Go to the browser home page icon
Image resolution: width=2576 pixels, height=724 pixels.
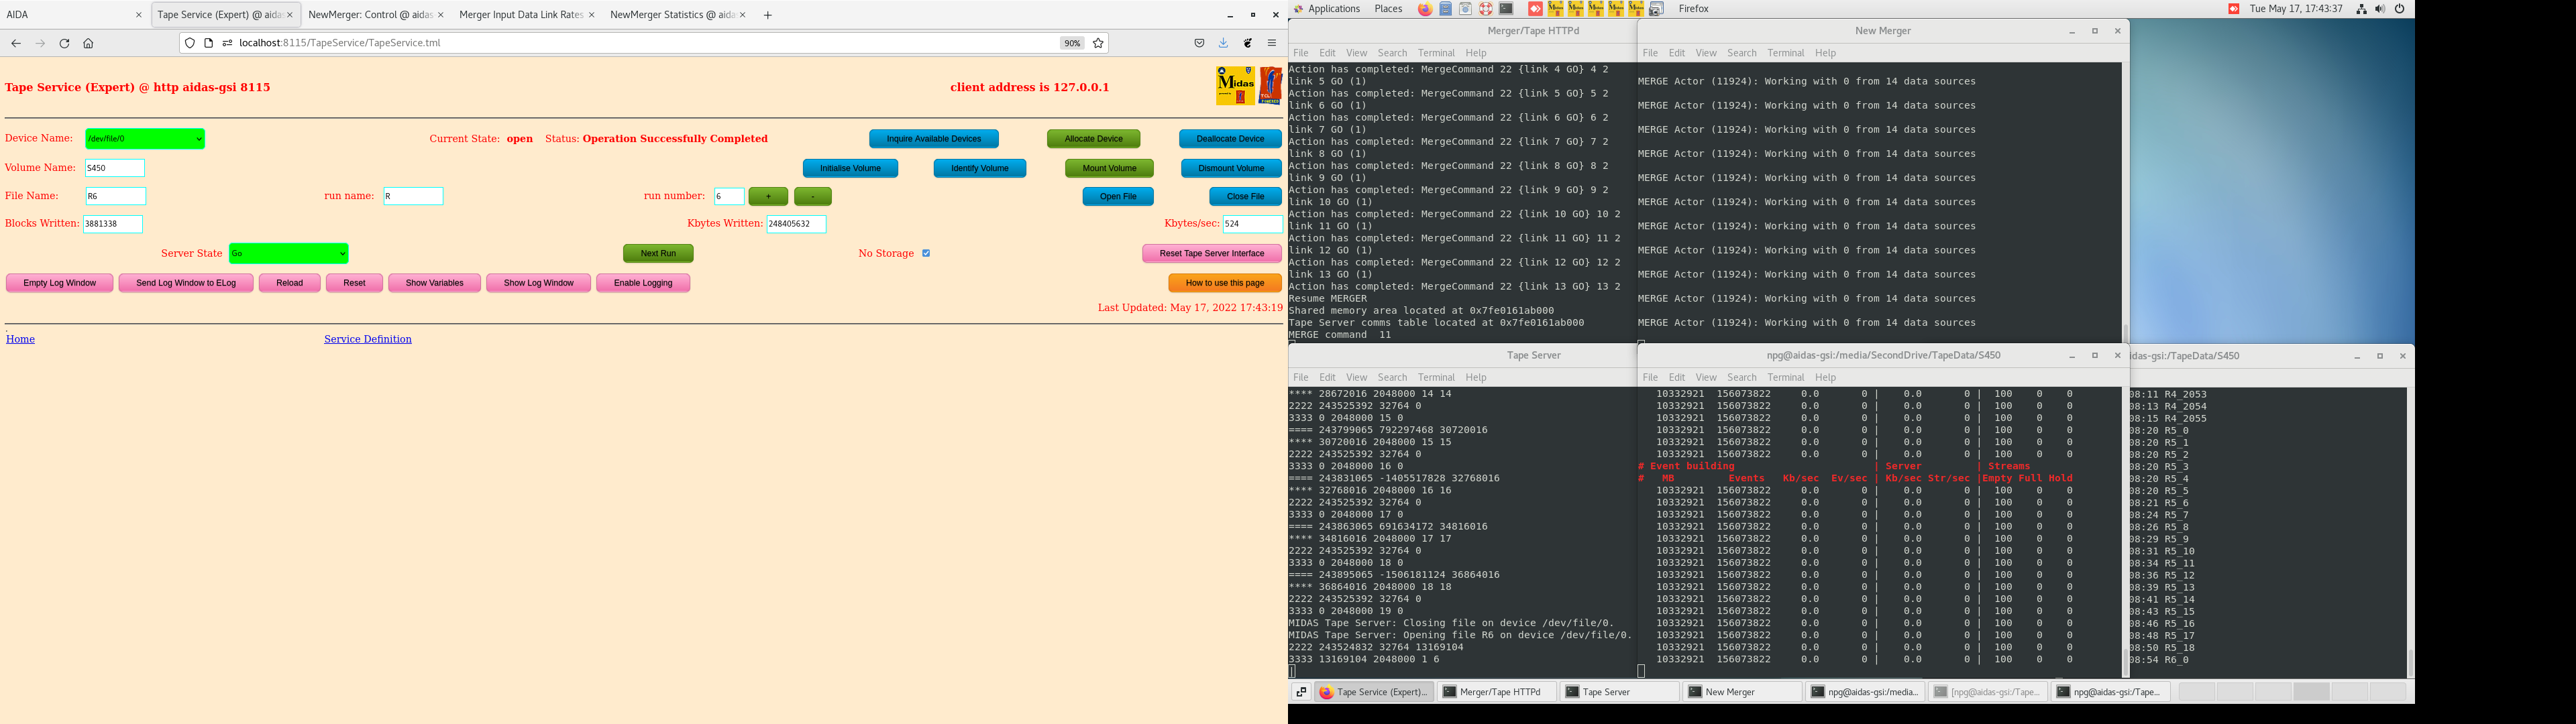88,43
